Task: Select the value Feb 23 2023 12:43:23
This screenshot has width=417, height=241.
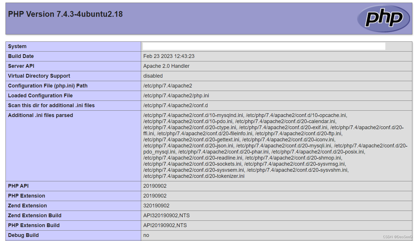Action: 169,56
